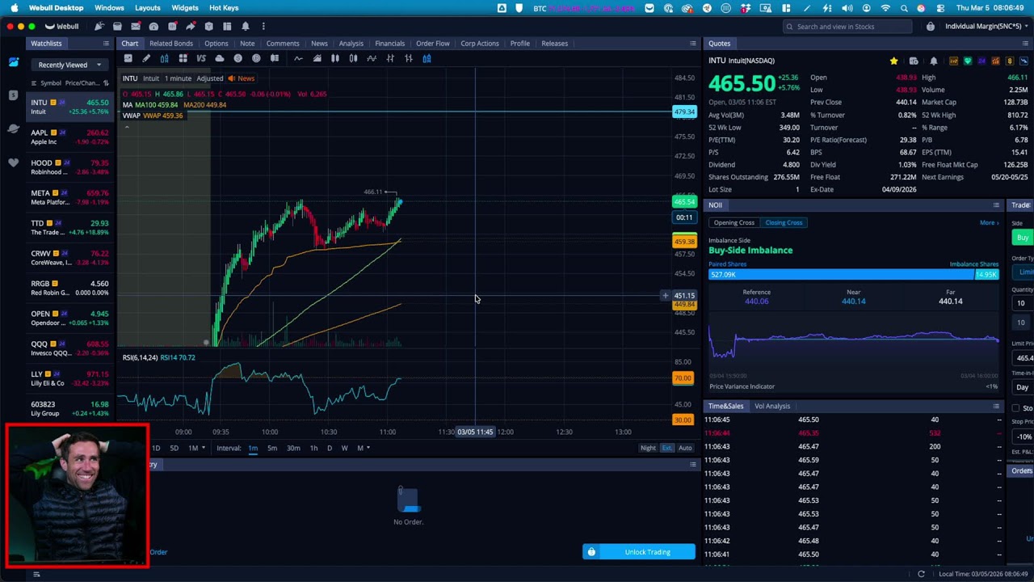The height and width of the screenshot is (582, 1034).
Task: Click the Unlock Trading button
Action: coord(639,552)
